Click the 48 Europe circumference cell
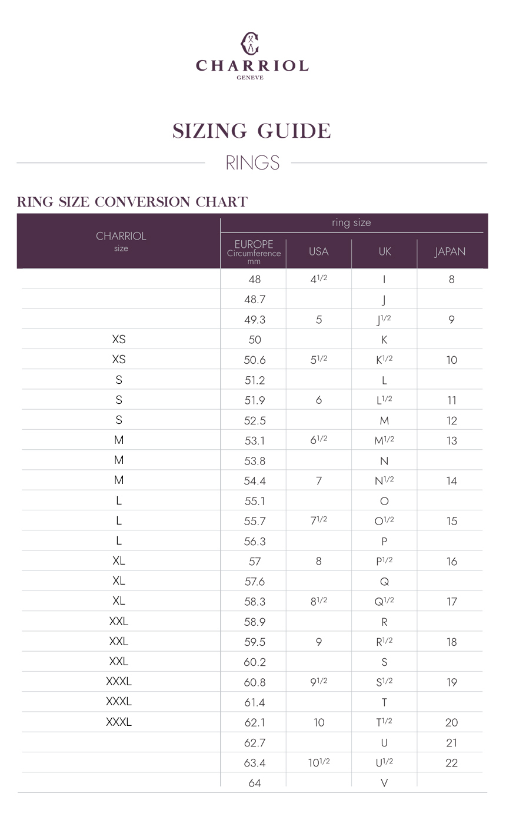The height and width of the screenshot is (823, 506). 254,280
